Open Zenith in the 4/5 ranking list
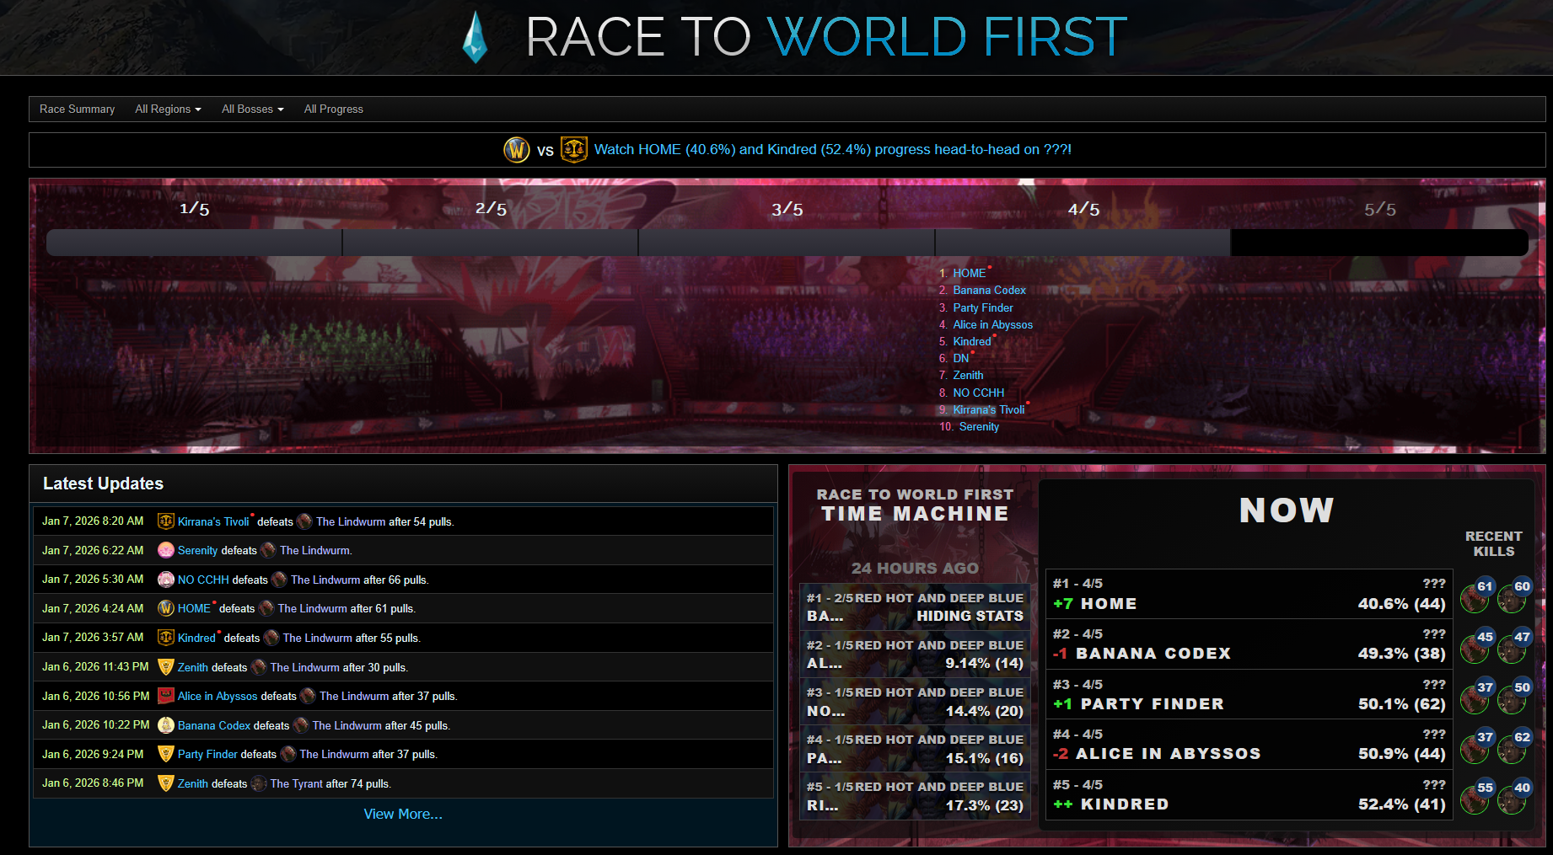 968,376
